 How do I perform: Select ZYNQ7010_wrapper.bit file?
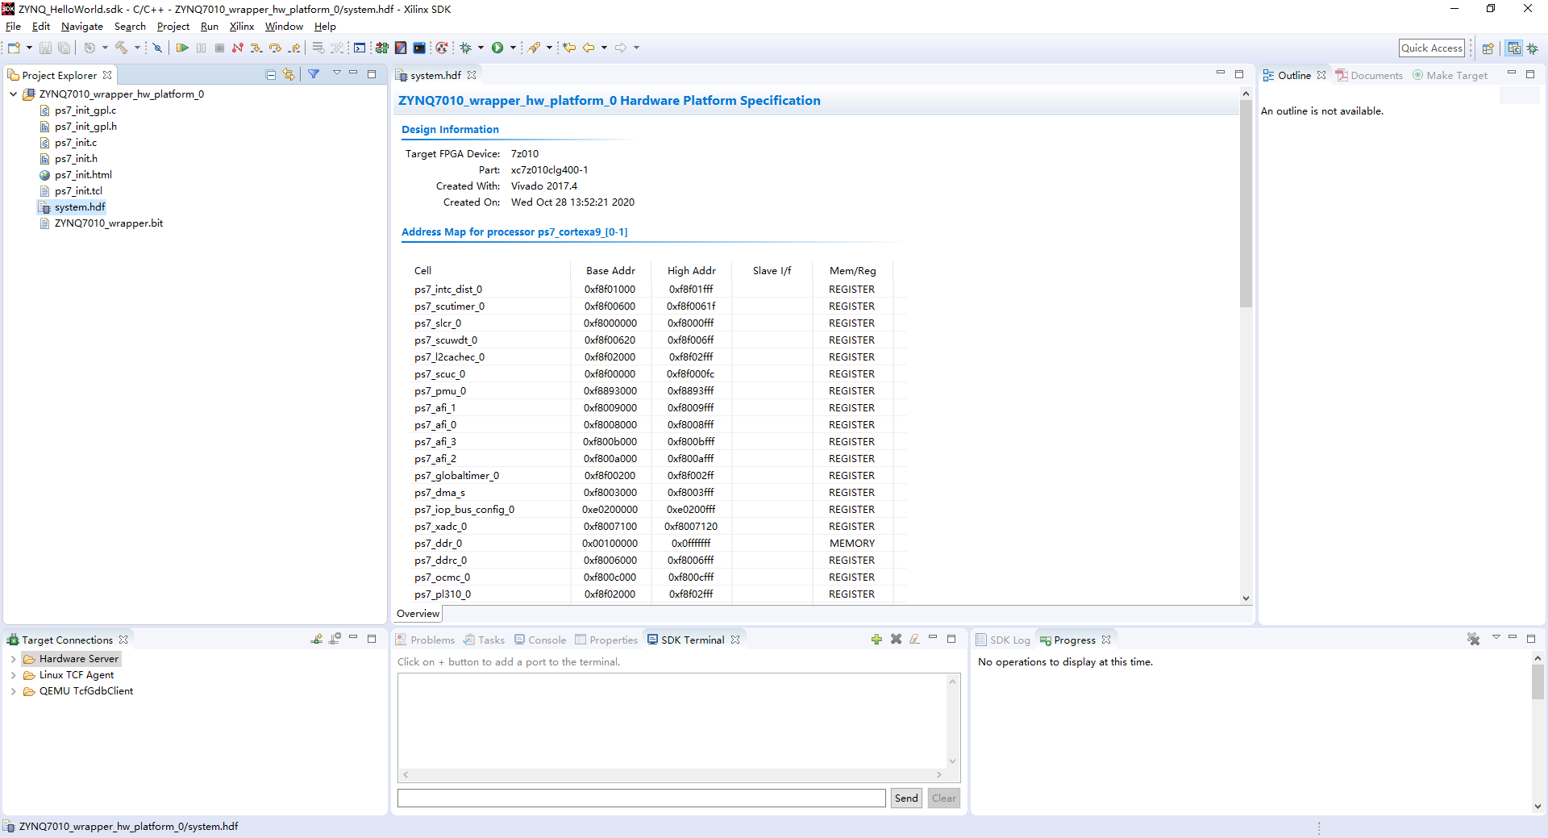[109, 223]
